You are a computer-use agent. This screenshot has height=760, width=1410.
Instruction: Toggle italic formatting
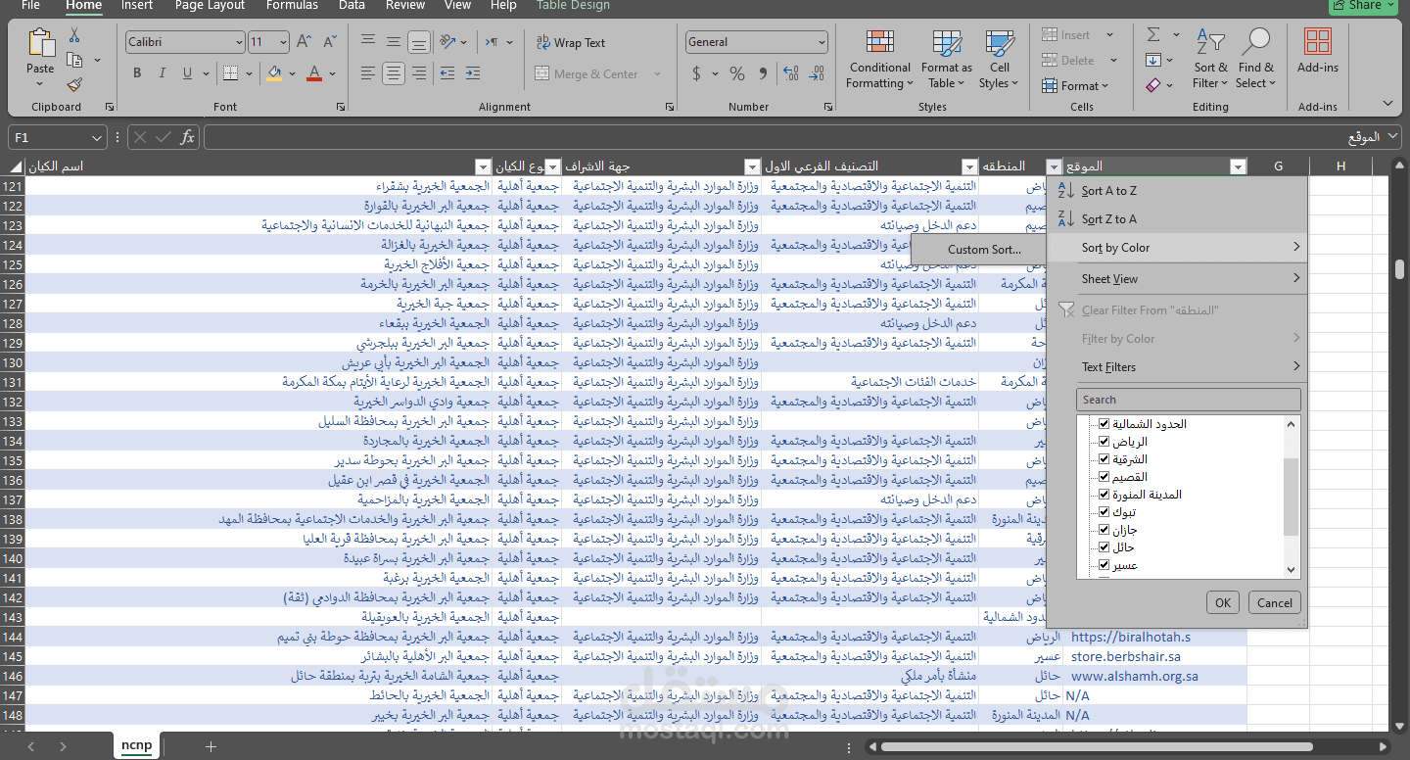pyautogui.click(x=162, y=73)
